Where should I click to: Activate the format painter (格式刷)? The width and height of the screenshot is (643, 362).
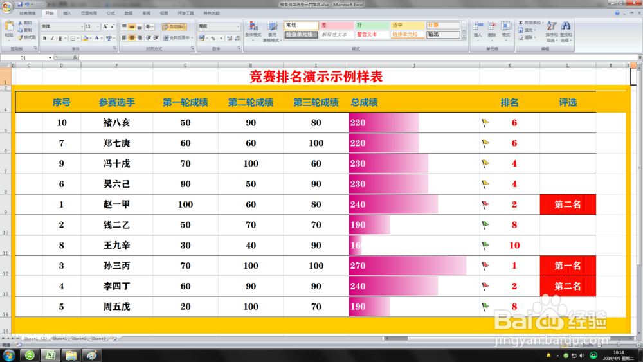click(26, 37)
